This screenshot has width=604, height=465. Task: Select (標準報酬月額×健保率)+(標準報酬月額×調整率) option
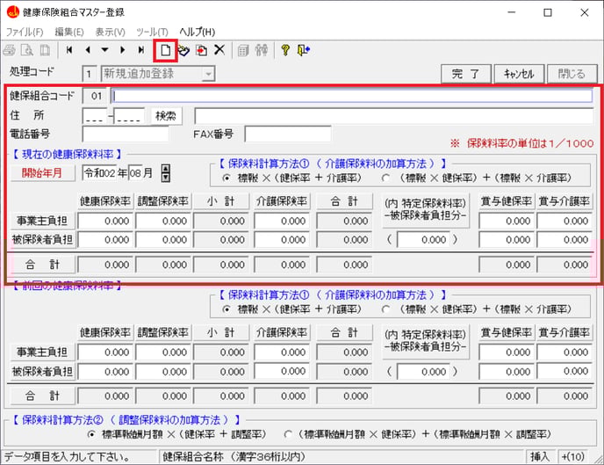coord(287,434)
